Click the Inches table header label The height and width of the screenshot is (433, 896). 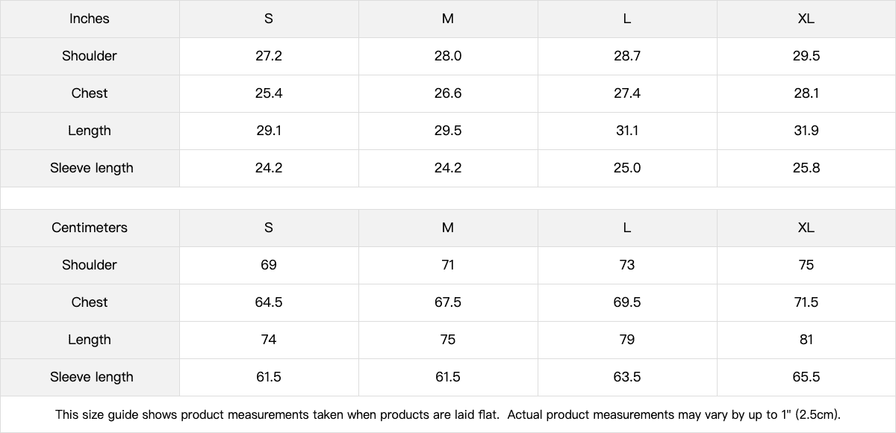[90, 19]
